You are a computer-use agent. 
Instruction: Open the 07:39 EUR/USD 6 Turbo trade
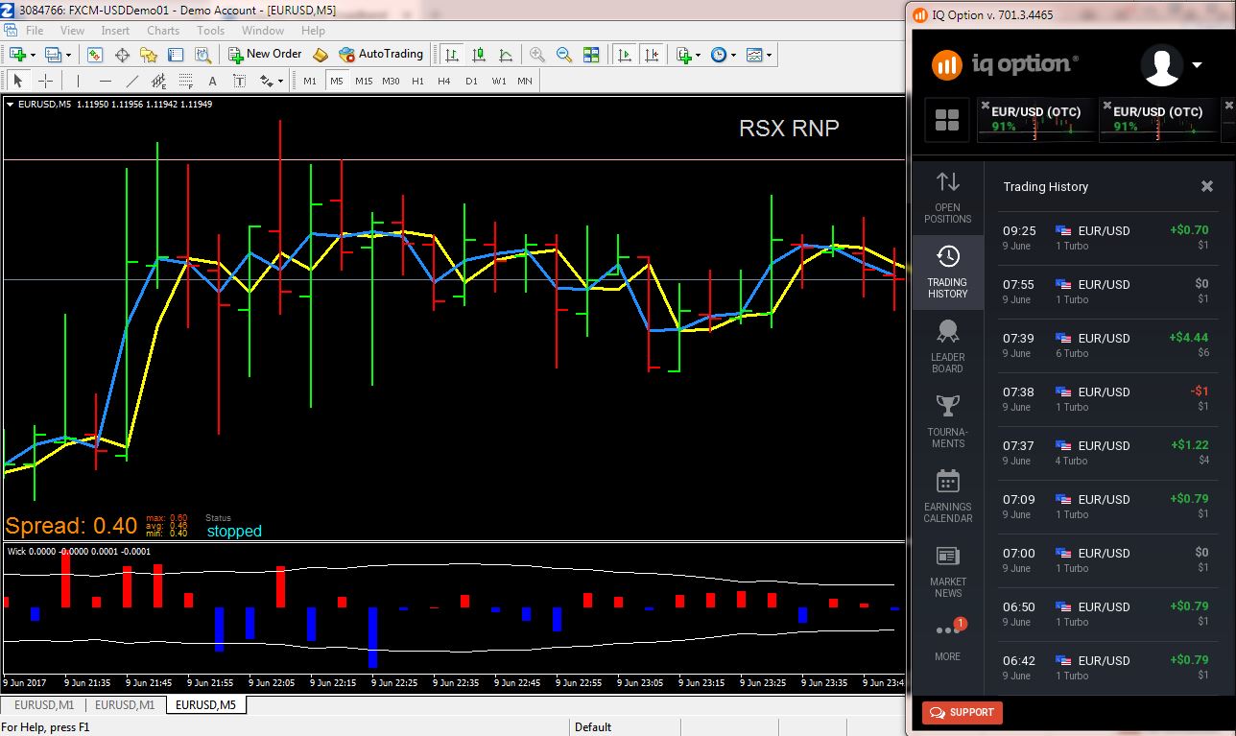pos(1104,345)
